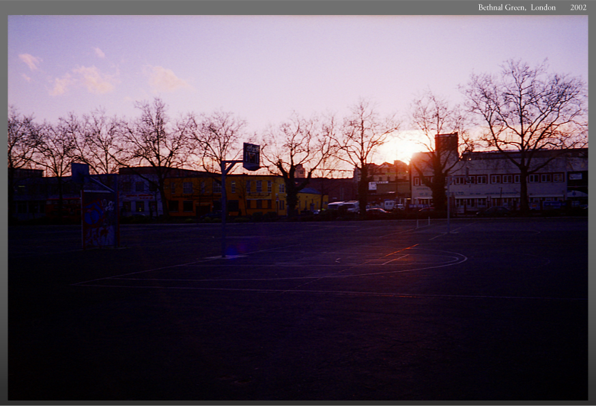
Task: Click the "Bethnal Green, London" caption
Action: (x=517, y=8)
